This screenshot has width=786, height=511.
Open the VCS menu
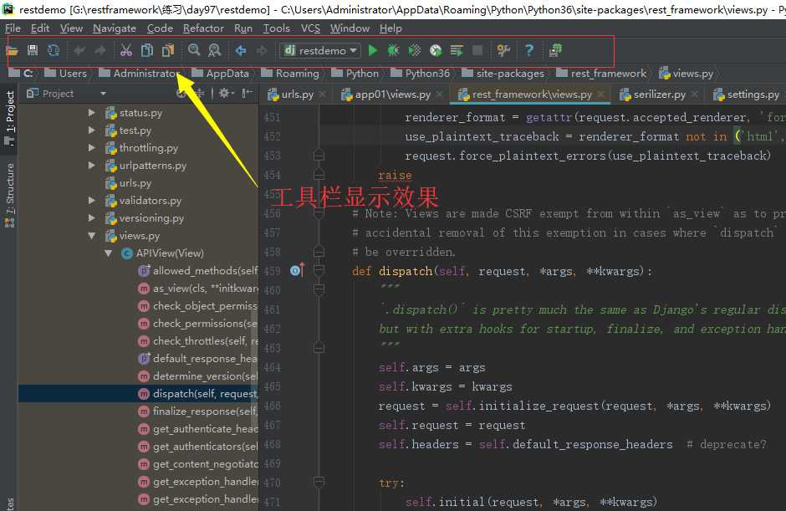310,28
